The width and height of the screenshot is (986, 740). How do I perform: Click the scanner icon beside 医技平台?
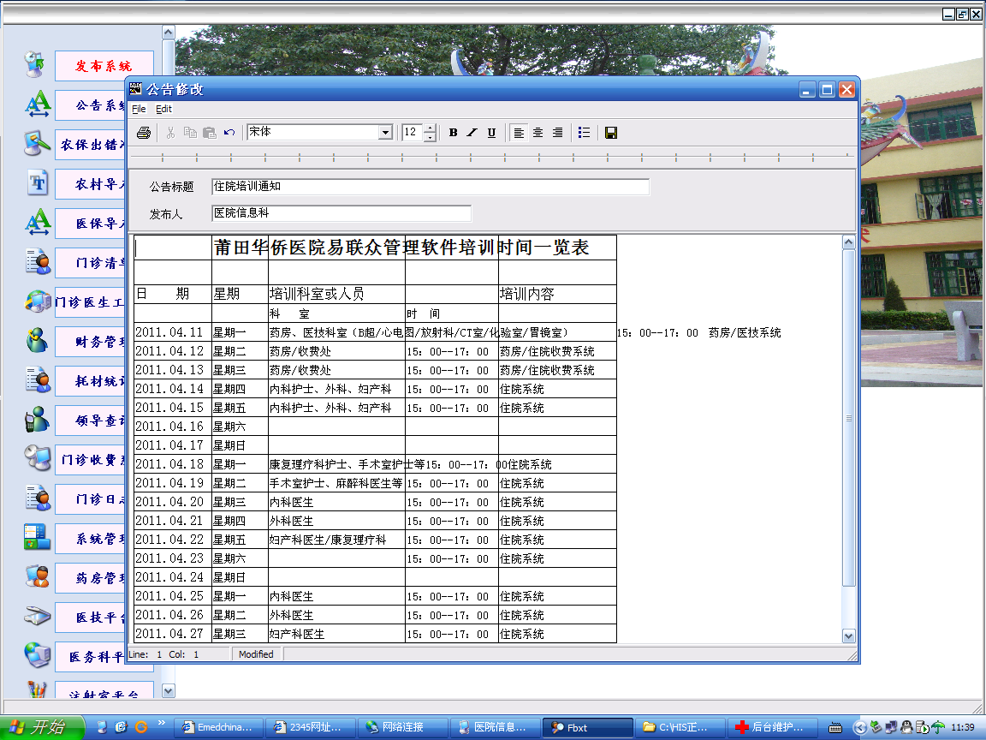pyautogui.click(x=37, y=616)
